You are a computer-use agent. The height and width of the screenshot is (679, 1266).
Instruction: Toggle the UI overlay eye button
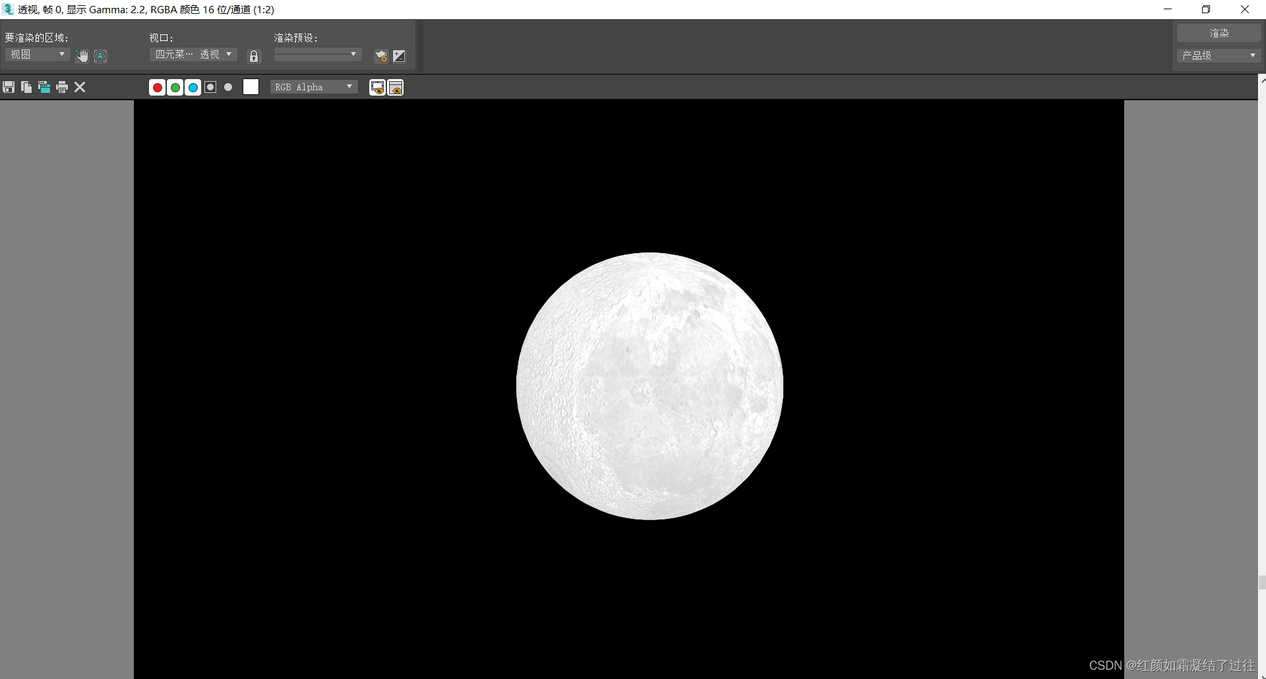[x=378, y=87]
